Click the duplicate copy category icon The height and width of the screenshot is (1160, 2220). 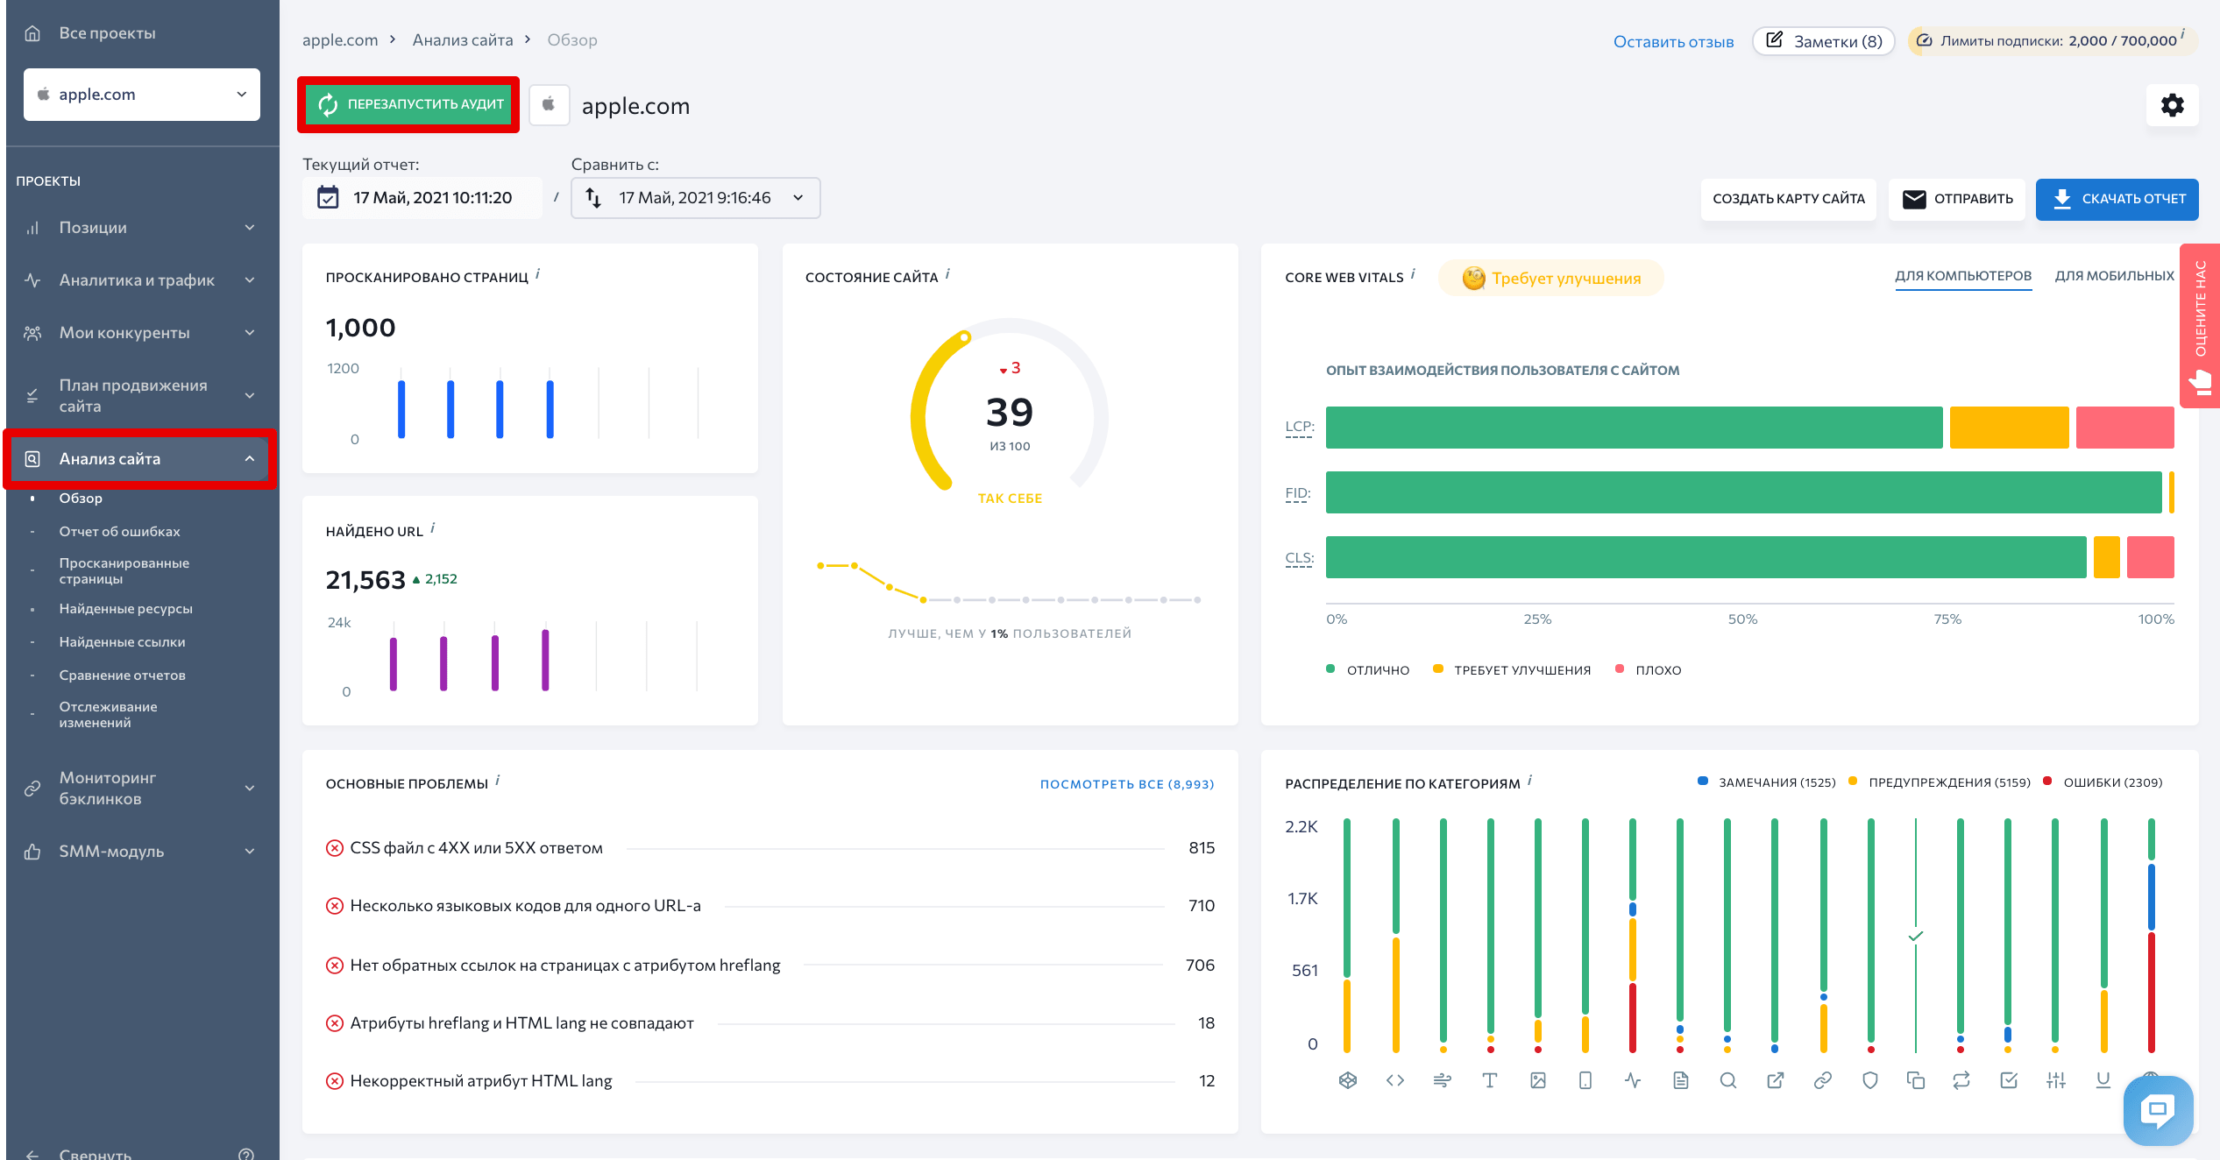point(1916,1080)
